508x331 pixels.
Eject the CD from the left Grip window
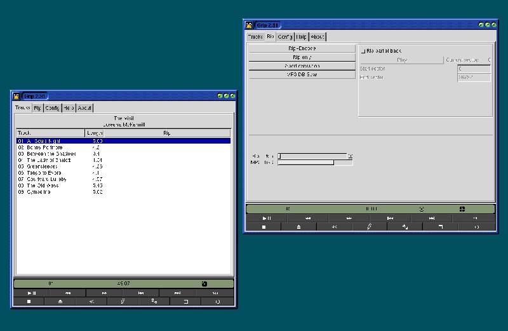(x=60, y=302)
